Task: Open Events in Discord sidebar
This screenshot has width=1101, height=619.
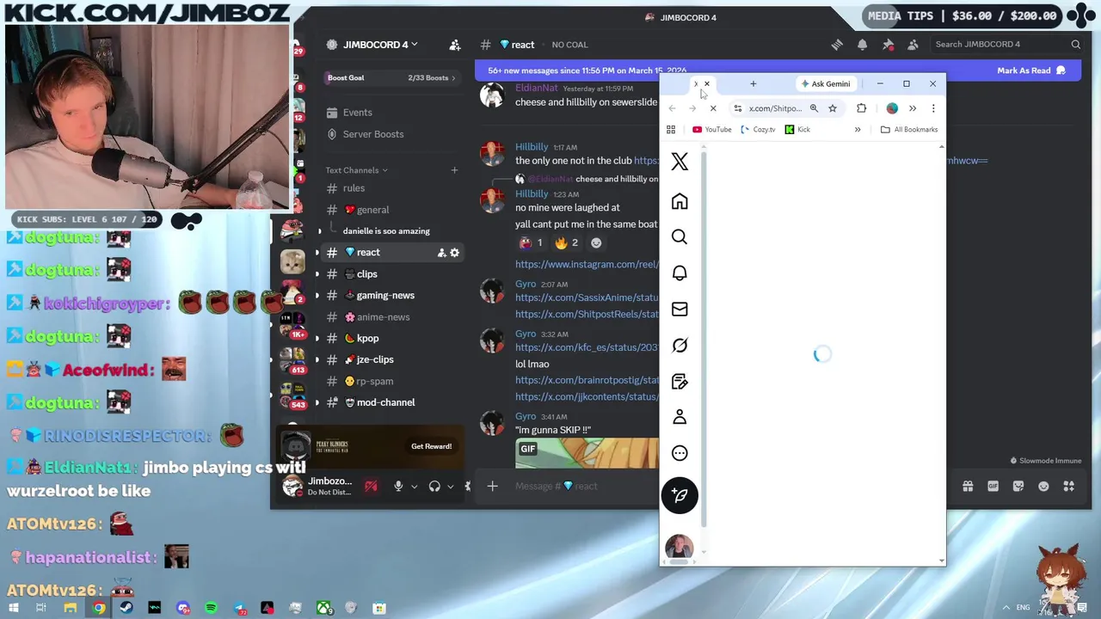Action: [x=349, y=113]
